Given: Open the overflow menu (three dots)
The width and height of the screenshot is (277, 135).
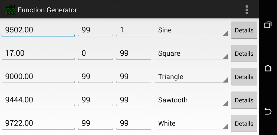Looking at the screenshot, I should (x=246, y=10).
